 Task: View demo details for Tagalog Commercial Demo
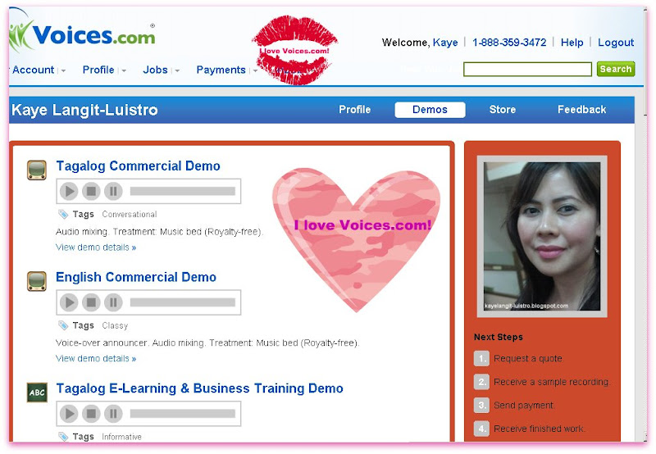(96, 247)
